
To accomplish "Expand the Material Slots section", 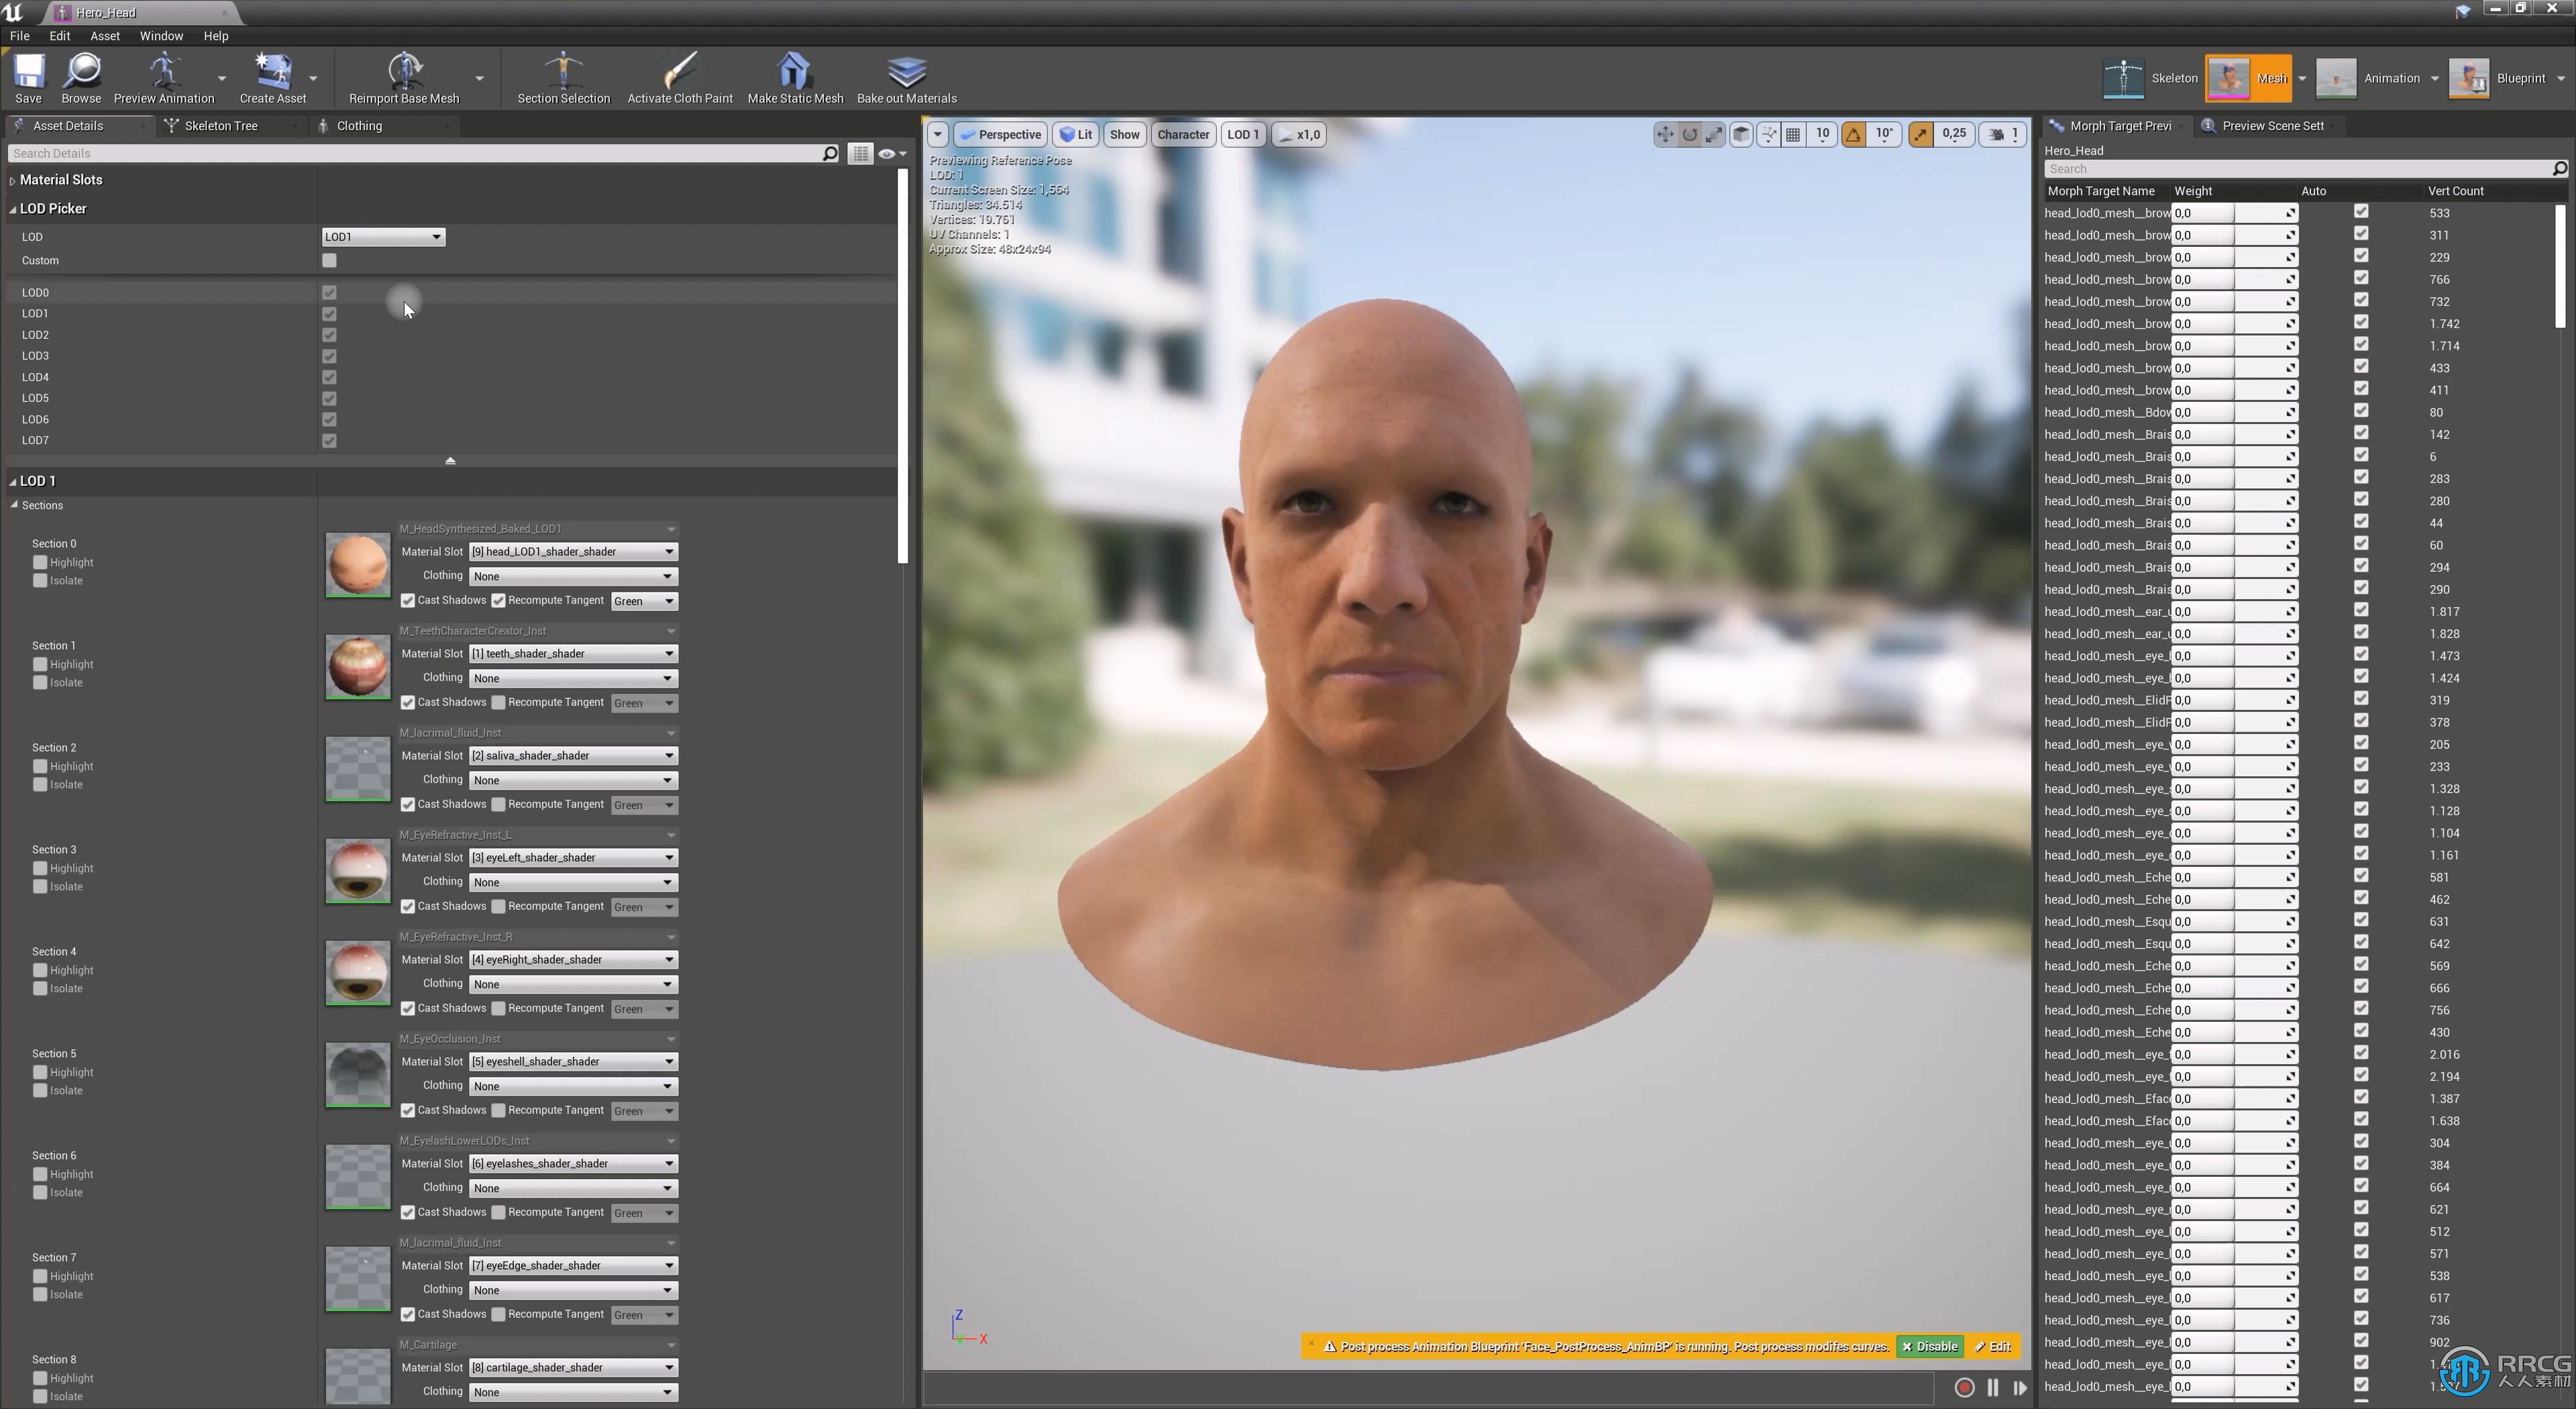I will point(13,181).
